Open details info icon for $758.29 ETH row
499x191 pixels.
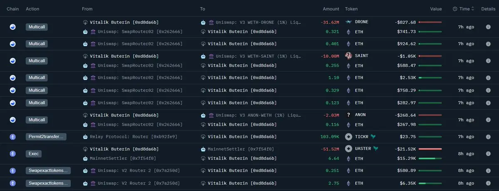pos(488,90)
